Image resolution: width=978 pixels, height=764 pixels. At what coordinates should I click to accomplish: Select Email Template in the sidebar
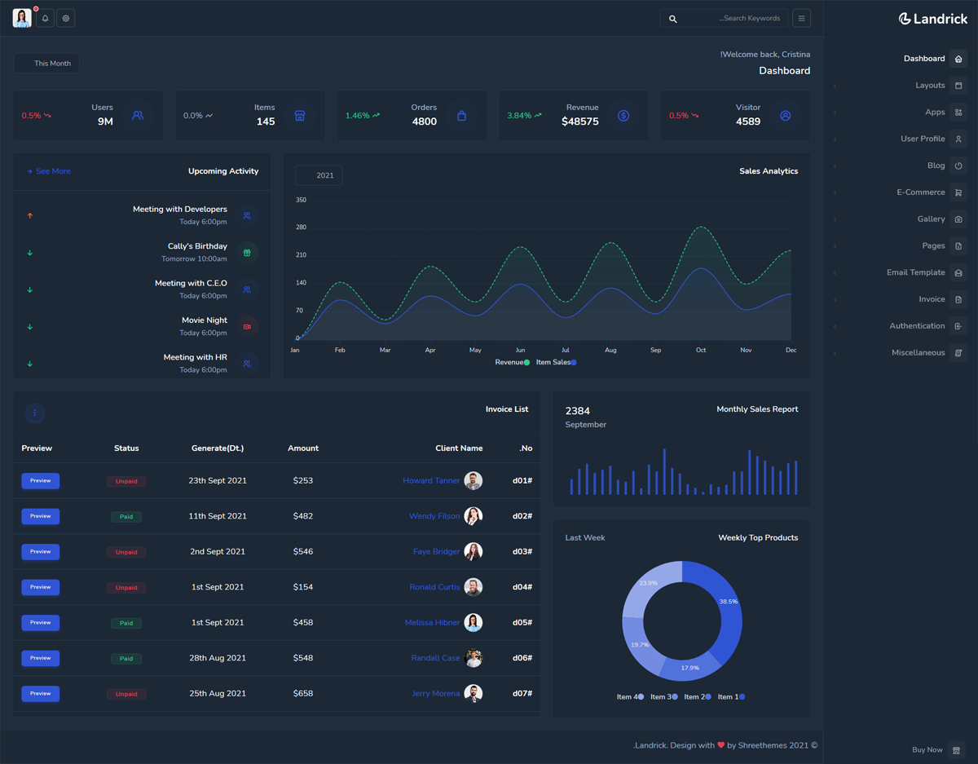[916, 272]
